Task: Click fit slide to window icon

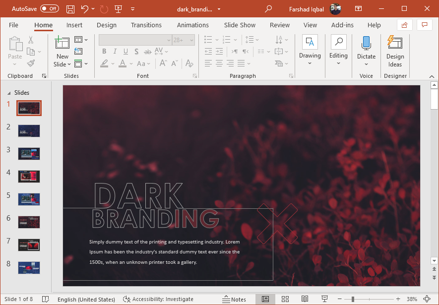Action: [427, 299]
